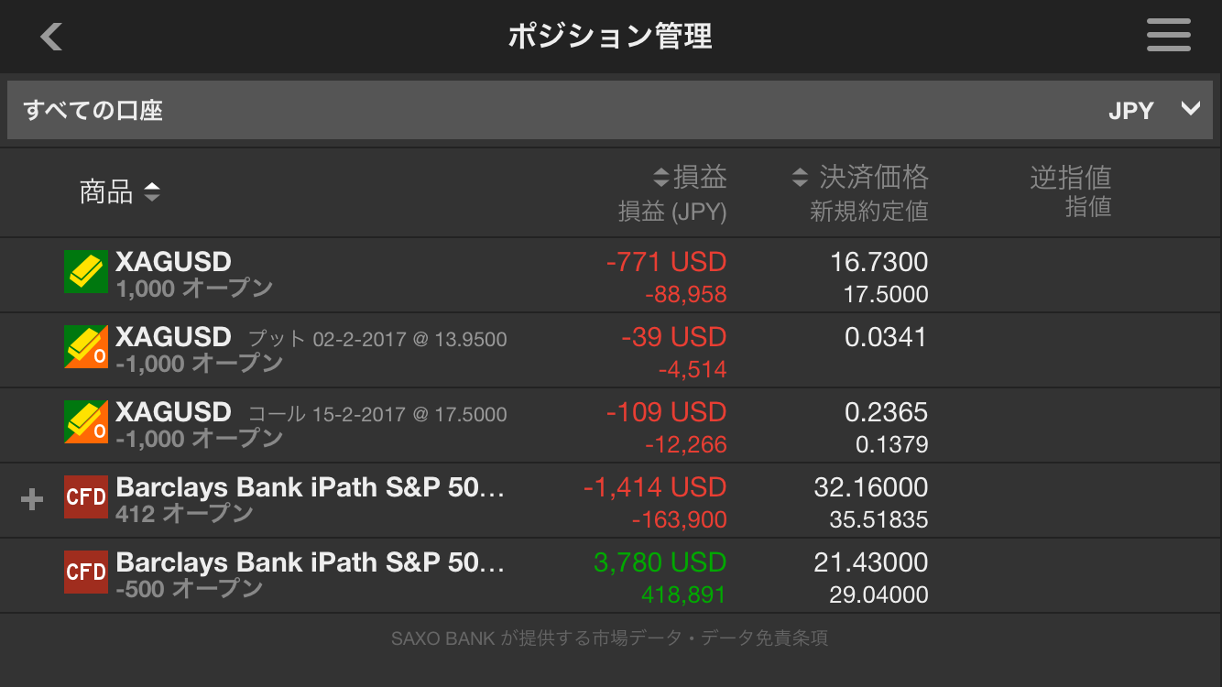This screenshot has height=687, width=1222.
Task: Select the ポジション管理 title
Action: [610, 37]
